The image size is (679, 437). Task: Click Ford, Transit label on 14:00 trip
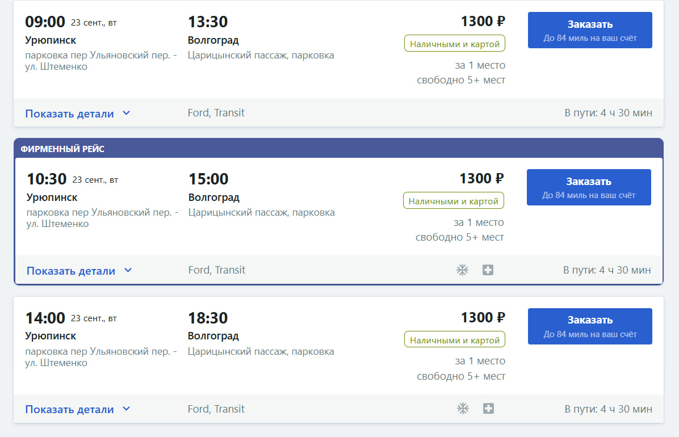pos(216,409)
